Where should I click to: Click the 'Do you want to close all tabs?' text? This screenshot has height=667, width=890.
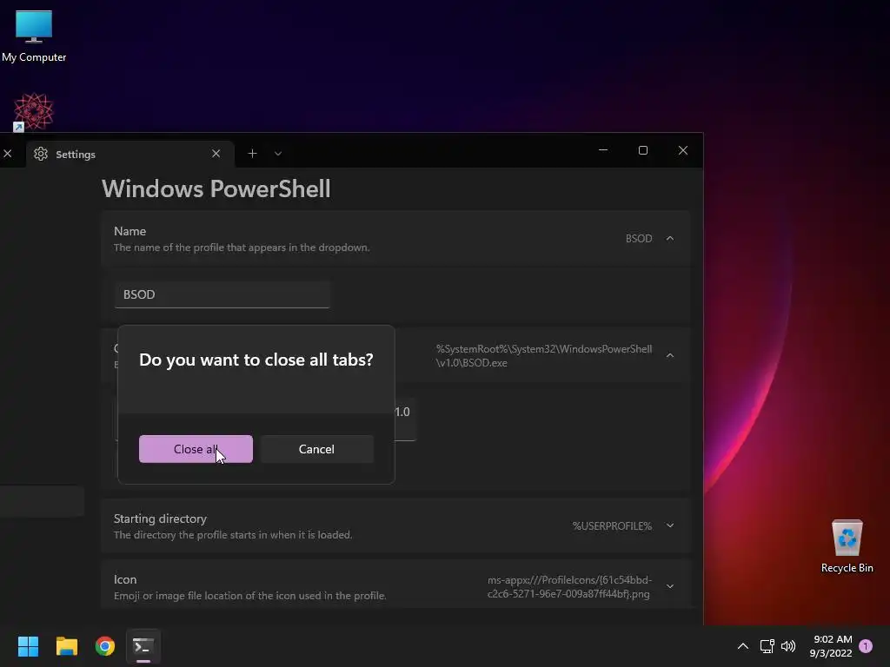click(x=256, y=360)
